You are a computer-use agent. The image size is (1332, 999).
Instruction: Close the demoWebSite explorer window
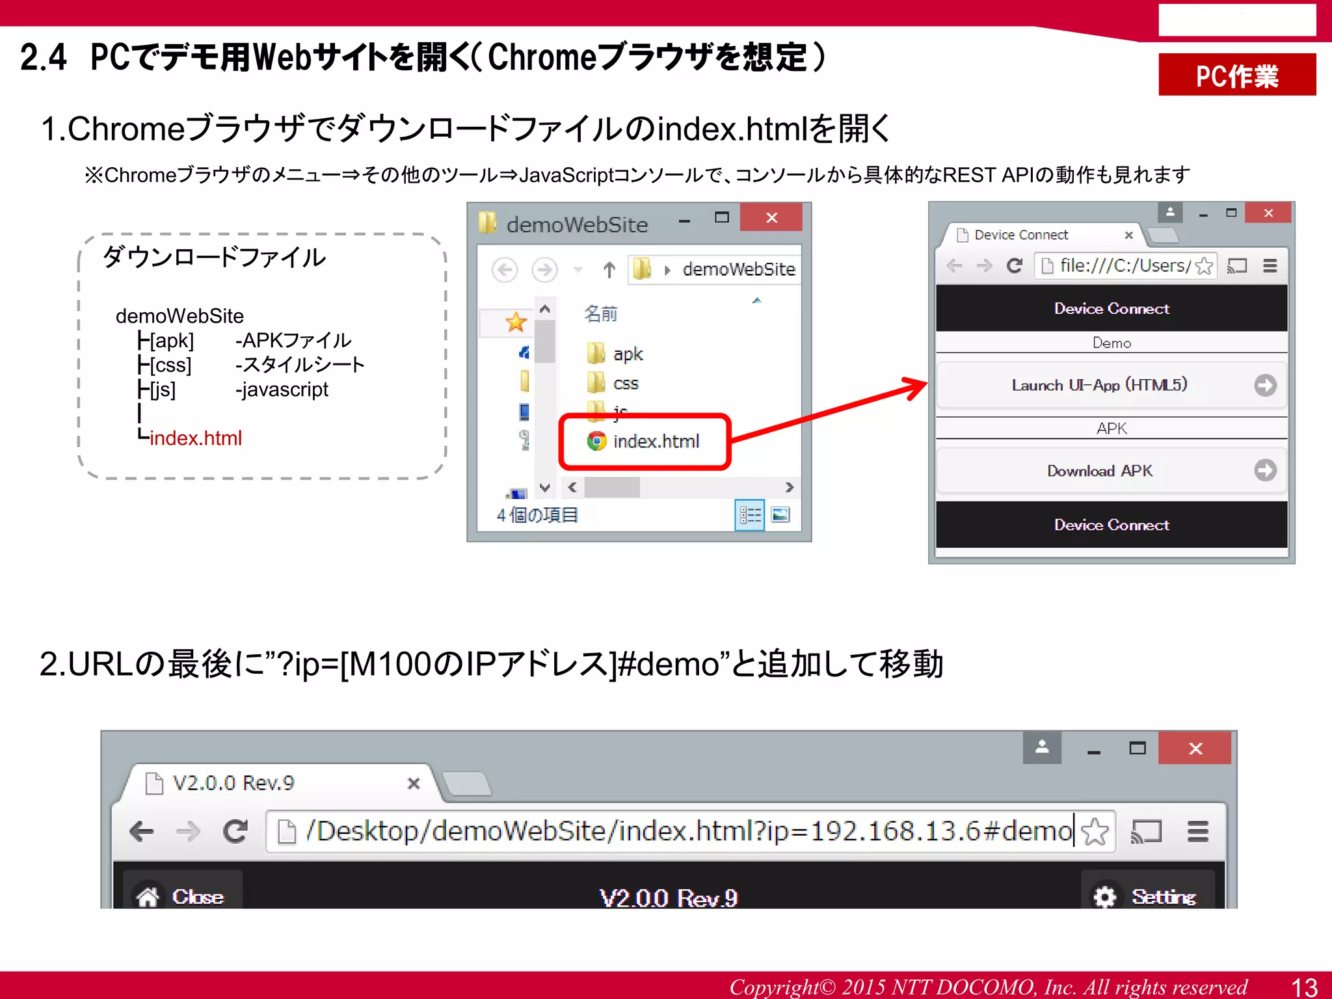tap(771, 217)
